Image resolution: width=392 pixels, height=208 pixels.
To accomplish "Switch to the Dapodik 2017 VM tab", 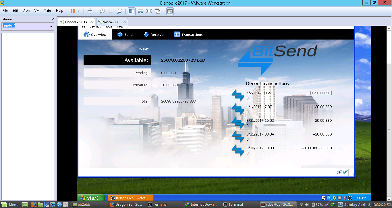I will [76, 22].
